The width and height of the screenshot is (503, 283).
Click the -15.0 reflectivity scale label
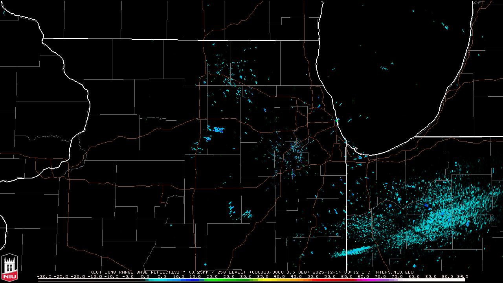coord(94,276)
